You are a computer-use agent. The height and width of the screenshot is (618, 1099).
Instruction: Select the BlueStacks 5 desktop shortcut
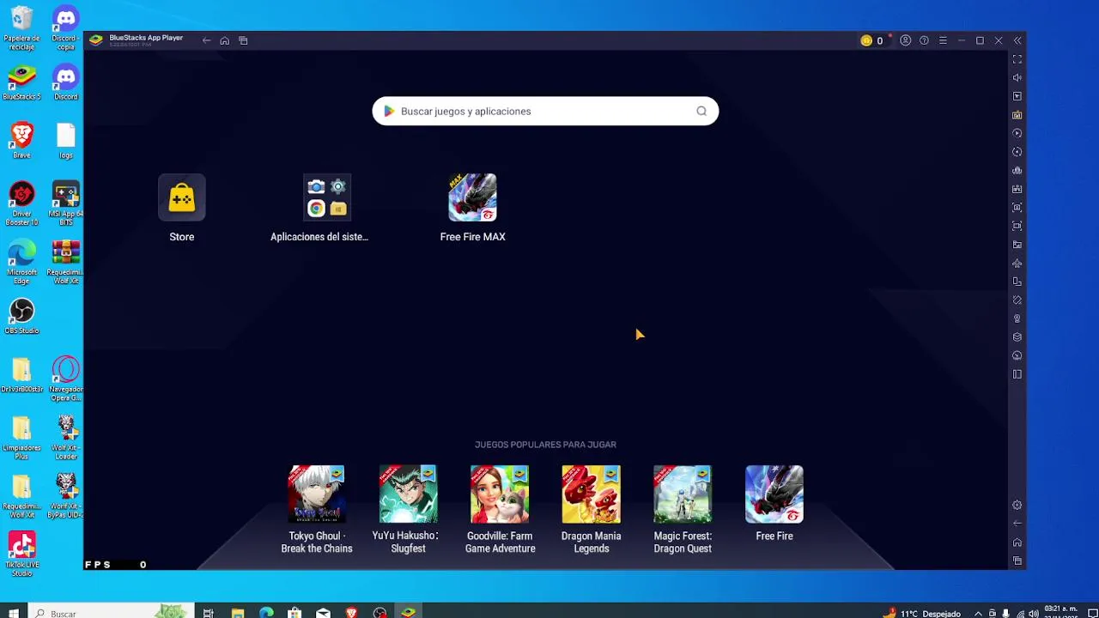21,83
